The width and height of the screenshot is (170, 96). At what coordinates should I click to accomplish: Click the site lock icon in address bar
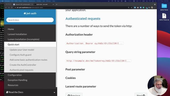click(x=15, y=8)
